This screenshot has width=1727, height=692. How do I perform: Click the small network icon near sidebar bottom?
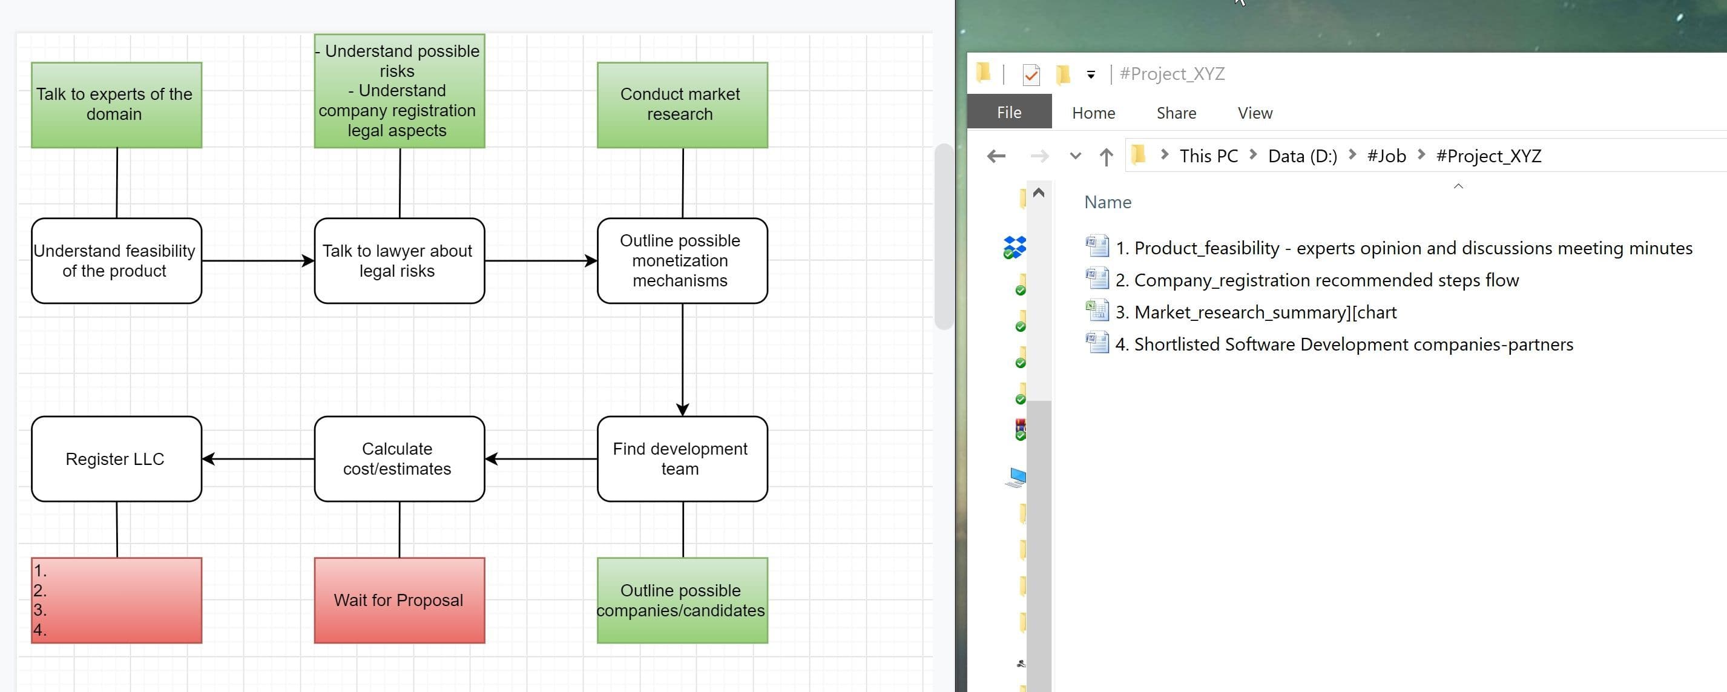pos(1021,662)
